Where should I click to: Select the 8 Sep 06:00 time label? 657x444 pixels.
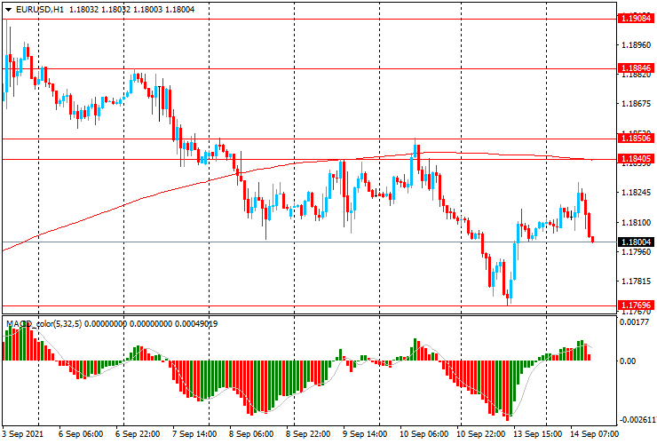[x=251, y=433]
